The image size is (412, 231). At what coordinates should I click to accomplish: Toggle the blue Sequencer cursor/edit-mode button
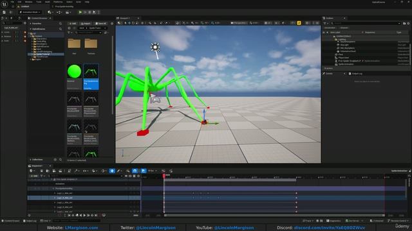[x=144, y=171]
